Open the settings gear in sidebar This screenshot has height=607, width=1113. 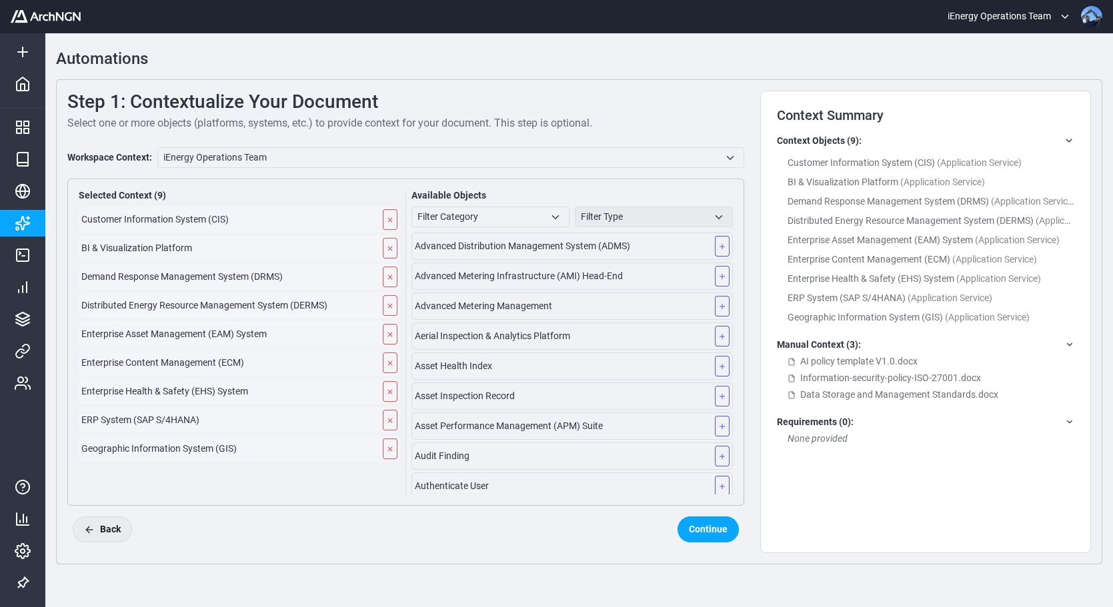(x=23, y=551)
